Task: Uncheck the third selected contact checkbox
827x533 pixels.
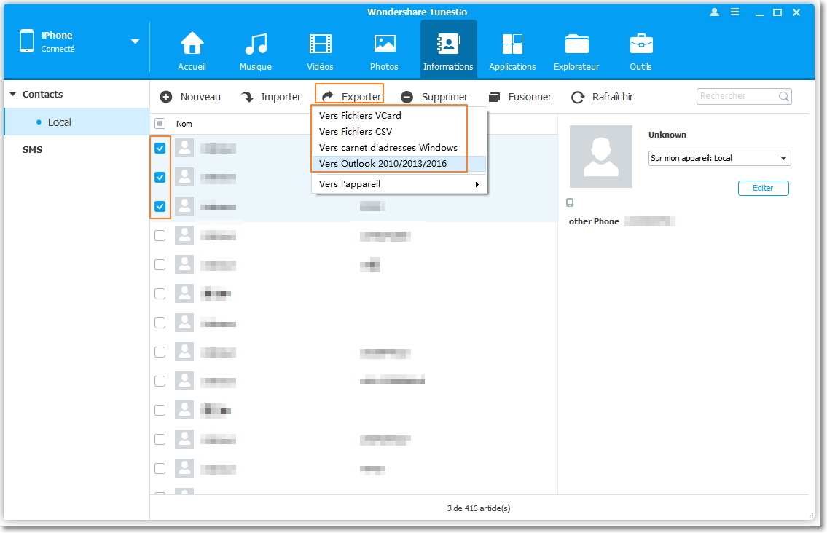Action: [x=160, y=206]
